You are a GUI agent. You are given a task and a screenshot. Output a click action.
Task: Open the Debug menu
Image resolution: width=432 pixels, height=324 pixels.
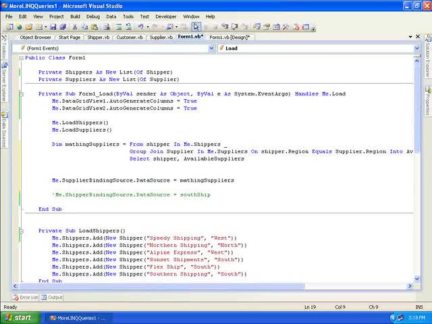(93, 16)
